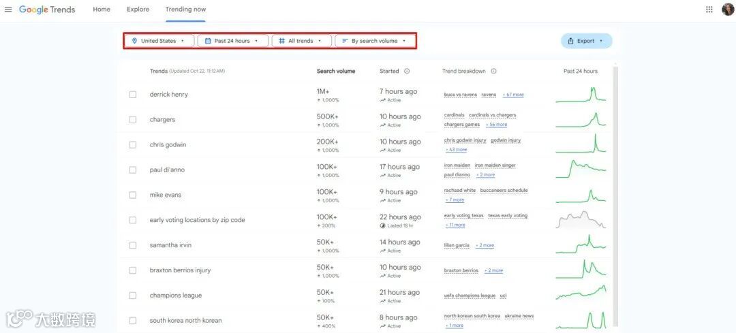
Task: Select the chris godwin checkbox
Action: (133, 144)
